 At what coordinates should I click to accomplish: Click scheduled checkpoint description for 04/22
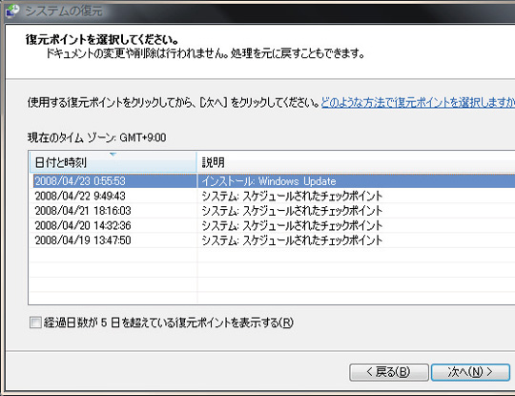pyautogui.click(x=292, y=196)
